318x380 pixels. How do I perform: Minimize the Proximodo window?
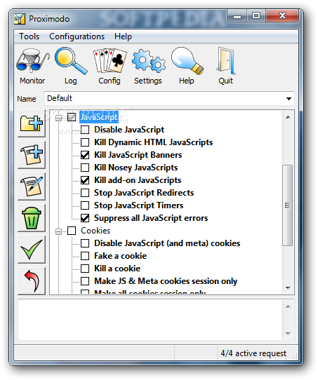[237, 16]
